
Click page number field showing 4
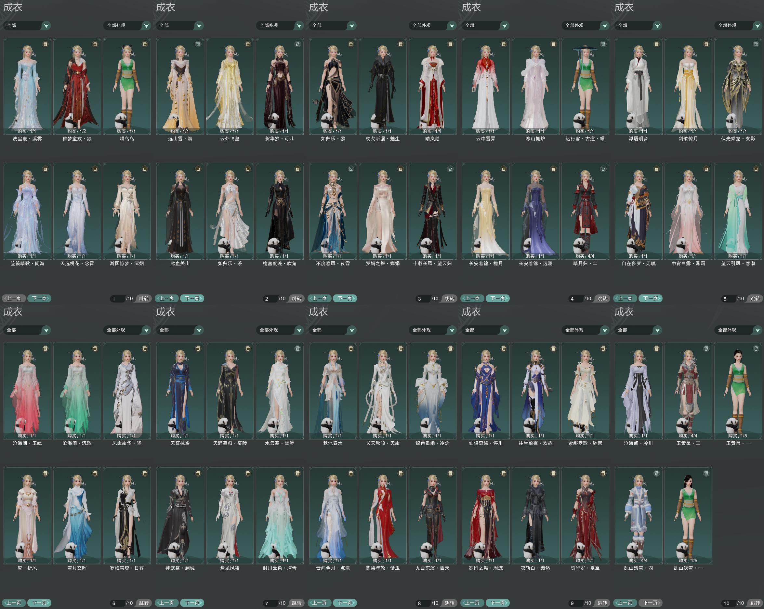tap(576, 299)
